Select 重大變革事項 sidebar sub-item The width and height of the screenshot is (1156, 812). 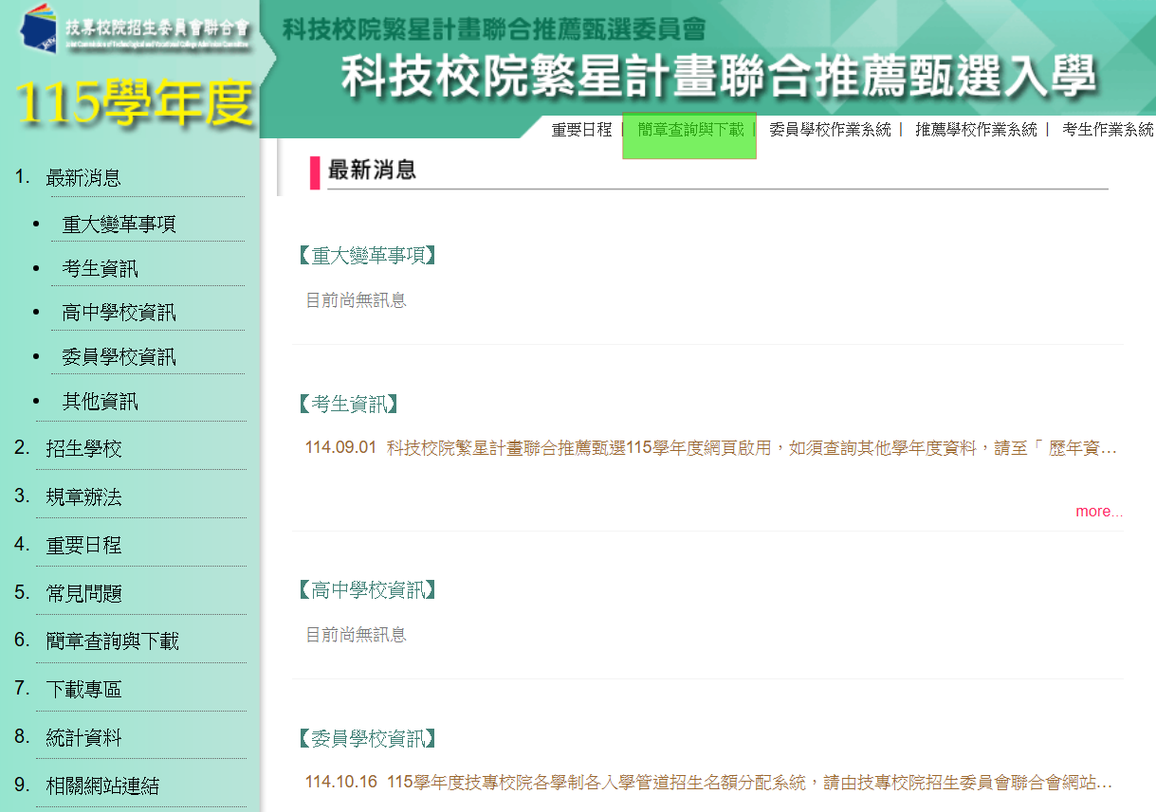[x=119, y=225]
